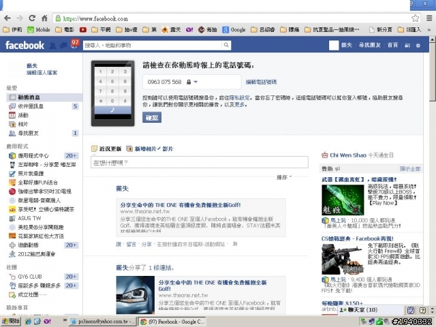Click the green sword game ad image
The image size is (436, 327).
[343, 200]
